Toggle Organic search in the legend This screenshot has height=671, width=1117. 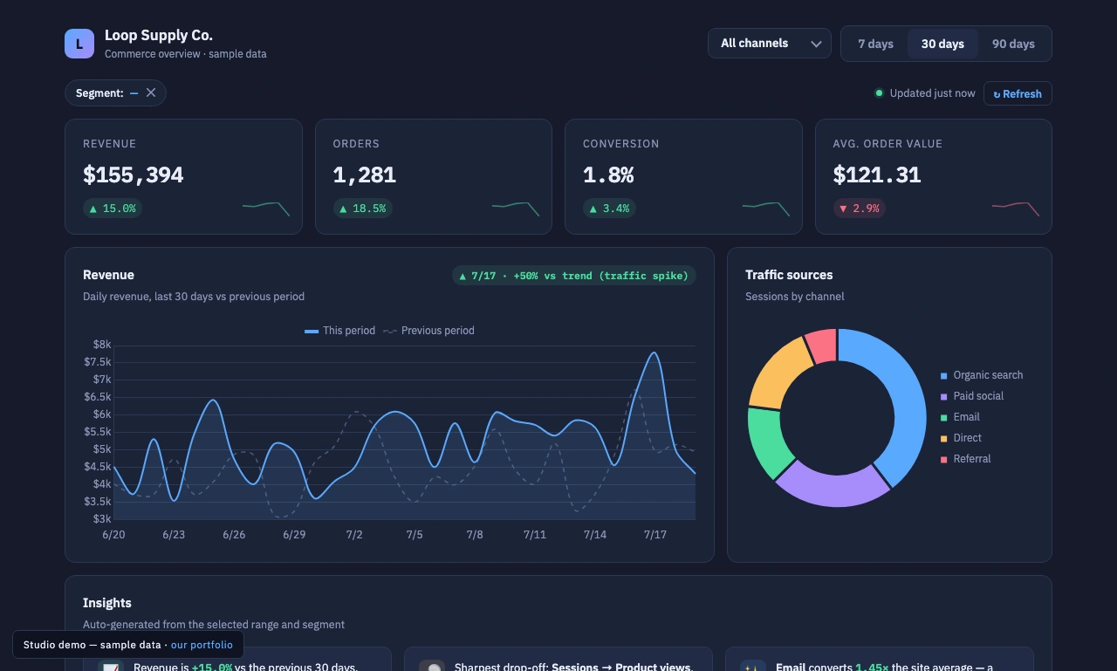[981, 375]
